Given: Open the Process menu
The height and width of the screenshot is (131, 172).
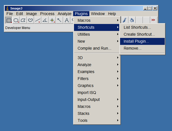Looking at the screenshot, I should [47, 14].
